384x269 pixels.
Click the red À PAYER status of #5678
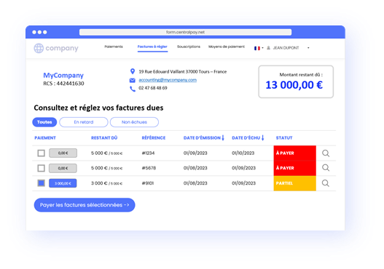click(x=295, y=168)
